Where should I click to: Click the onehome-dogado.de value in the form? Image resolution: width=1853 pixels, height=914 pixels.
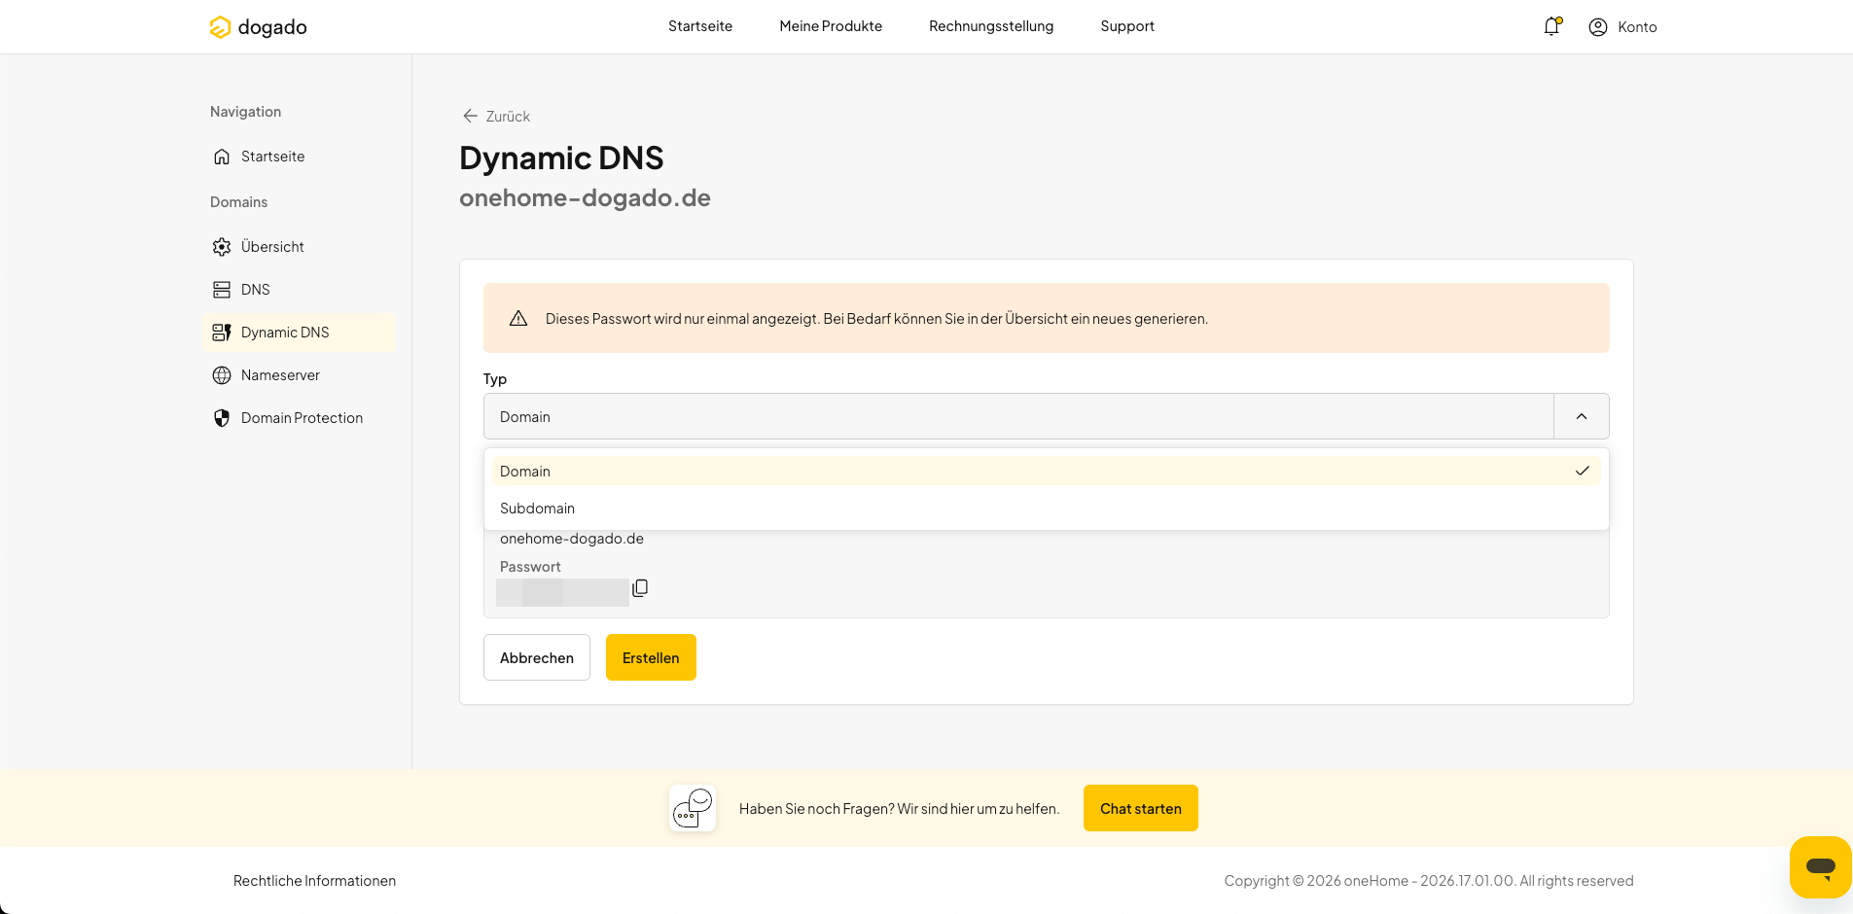click(572, 539)
